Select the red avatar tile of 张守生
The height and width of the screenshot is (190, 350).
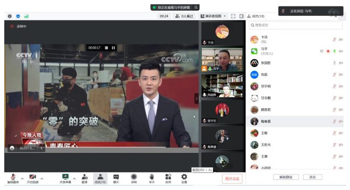[x=222, y=112]
